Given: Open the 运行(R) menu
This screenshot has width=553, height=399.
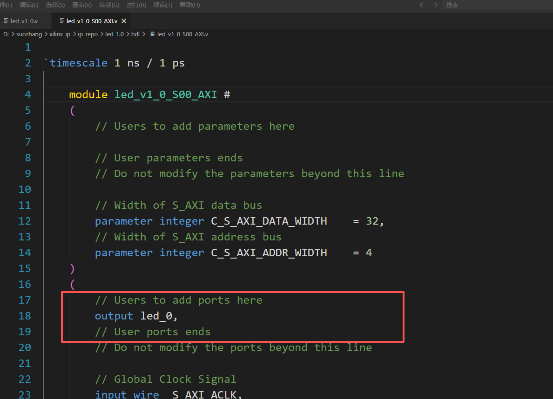Looking at the screenshot, I should pos(136,5).
